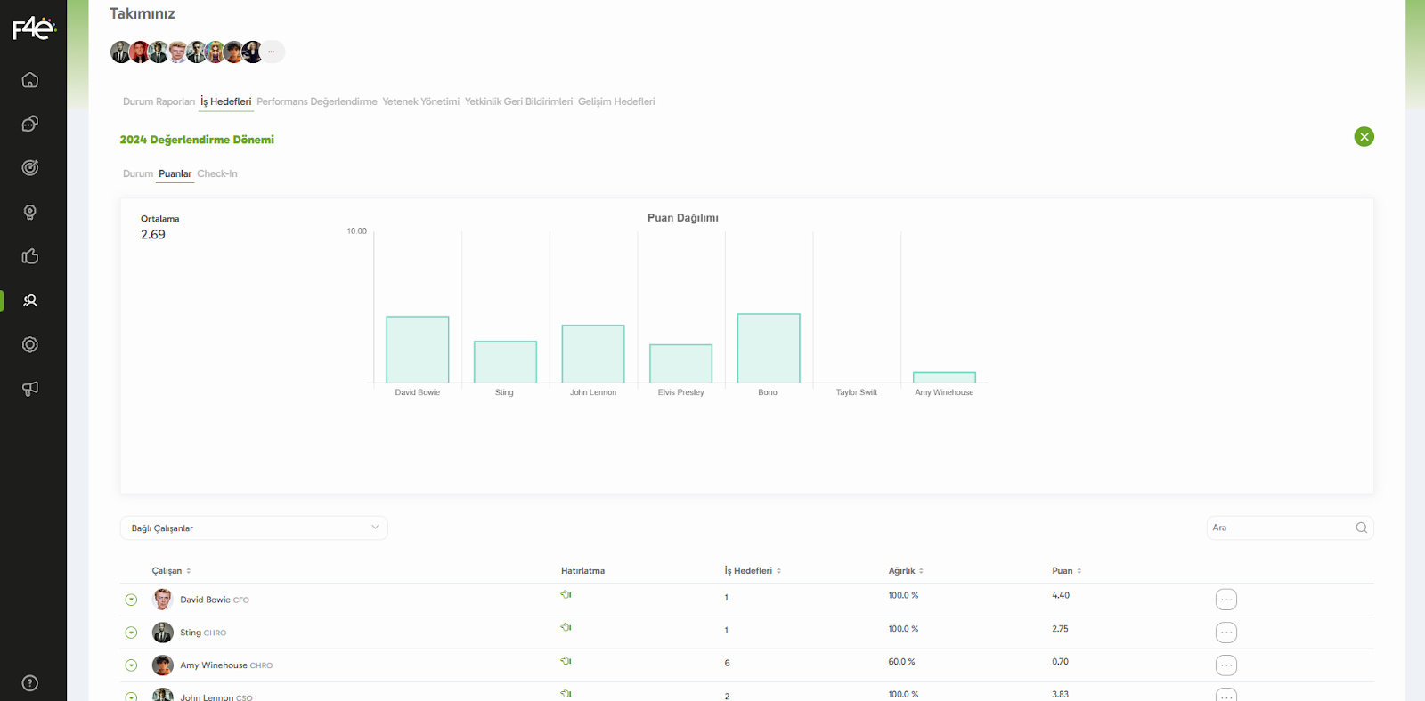Open the help question mark icon

30,683
